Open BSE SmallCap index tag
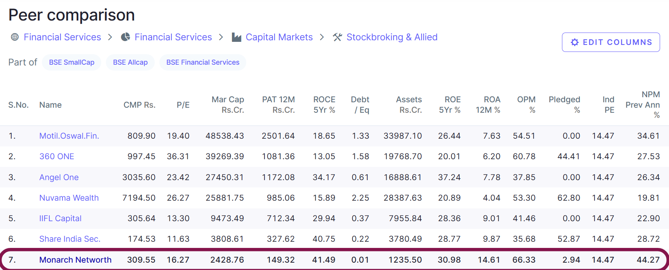The image size is (669, 270). [72, 62]
